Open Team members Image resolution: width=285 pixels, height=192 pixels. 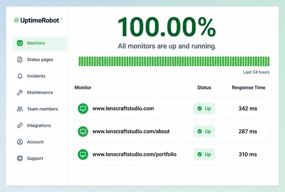tap(43, 109)
